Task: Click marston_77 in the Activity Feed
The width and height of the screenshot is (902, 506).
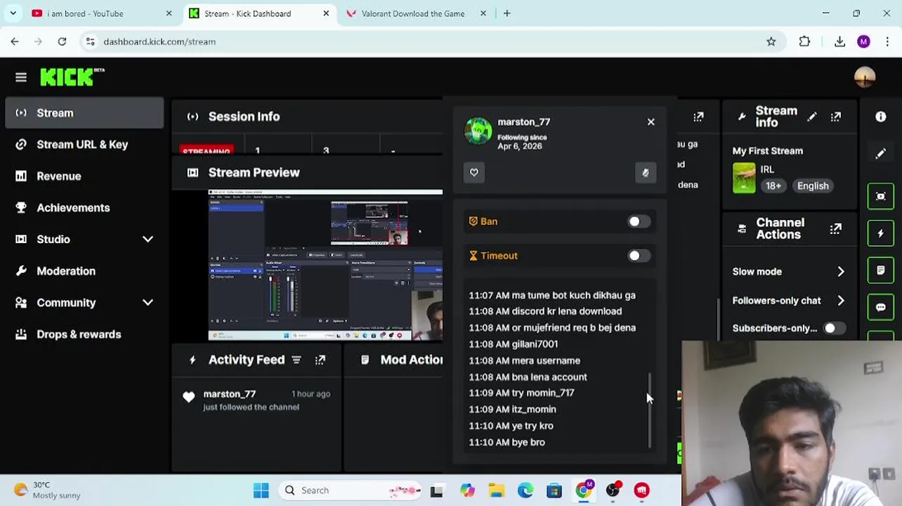Action: (230, 394)
